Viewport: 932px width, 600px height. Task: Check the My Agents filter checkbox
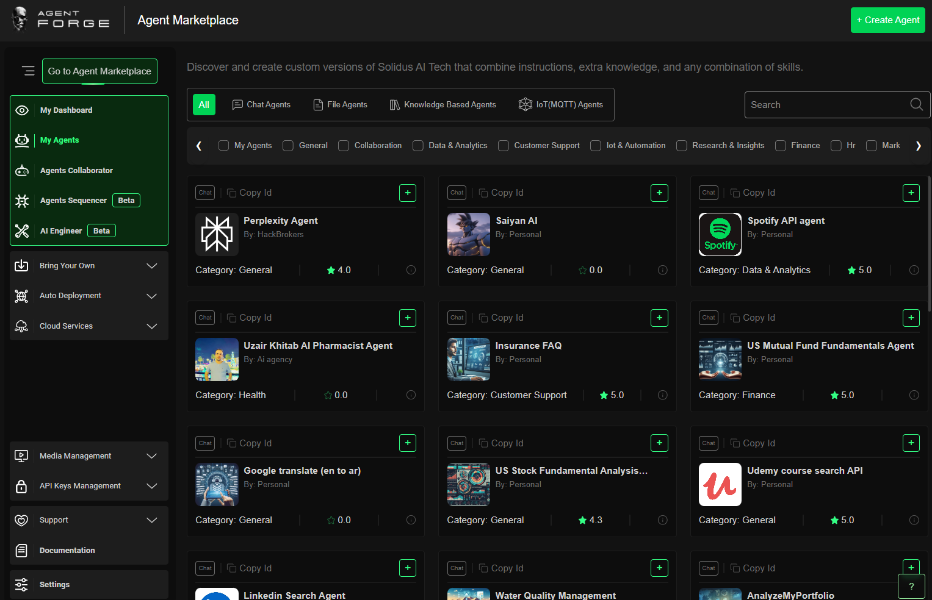pyautogui.click(x=224, y=146)
